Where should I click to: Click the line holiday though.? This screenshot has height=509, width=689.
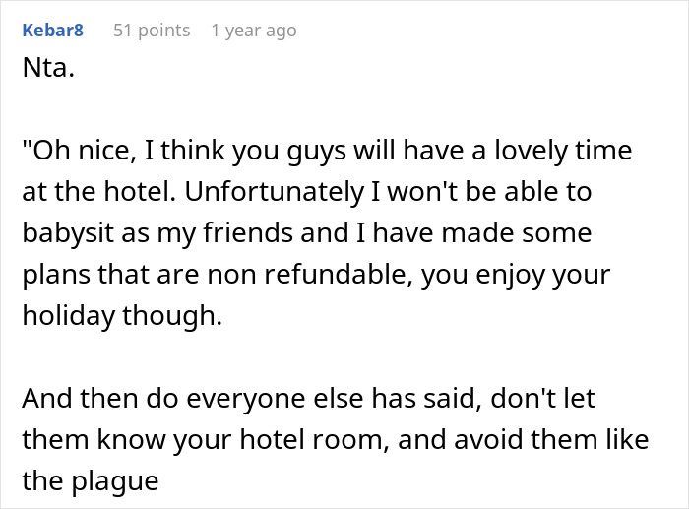point(122,316)
